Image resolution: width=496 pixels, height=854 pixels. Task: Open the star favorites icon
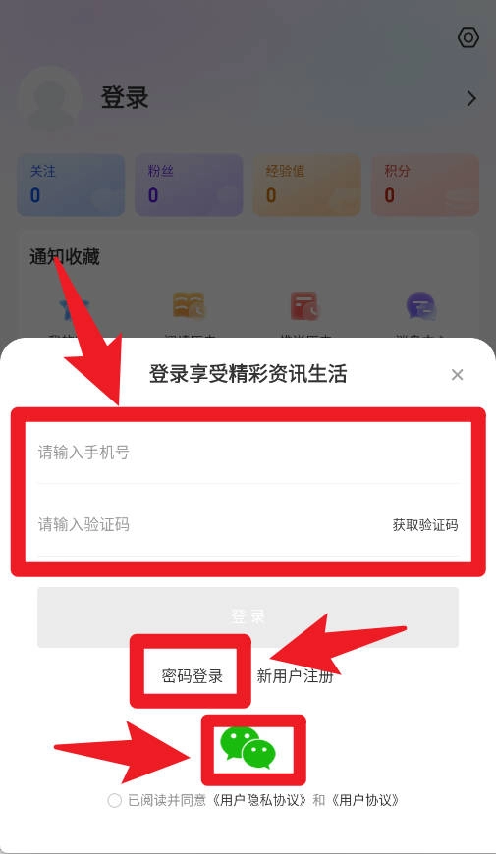(x=75, y=309)
